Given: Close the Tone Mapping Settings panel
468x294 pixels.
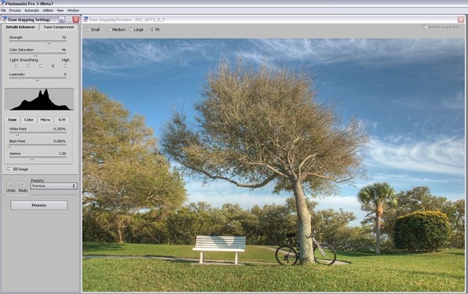Looking at the screenshot, I should tap(76, 20).
